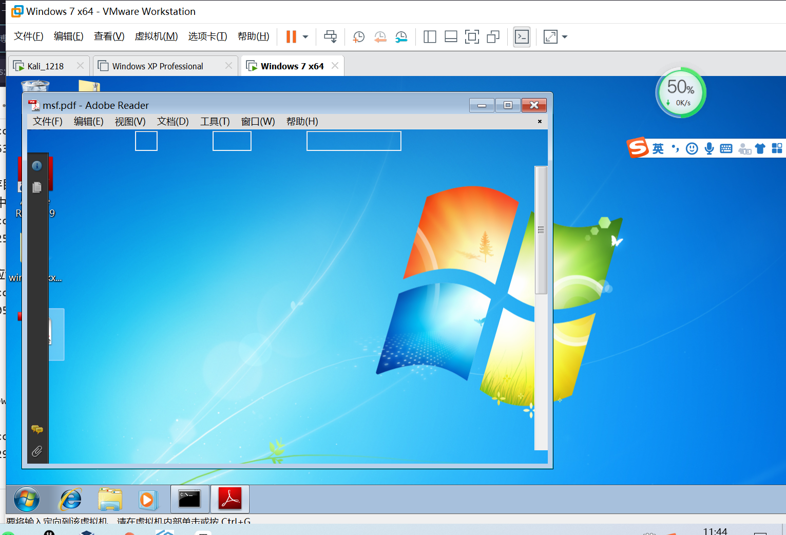
Task: Click the Sogou input S logo
Action: (x=638, y=148)
